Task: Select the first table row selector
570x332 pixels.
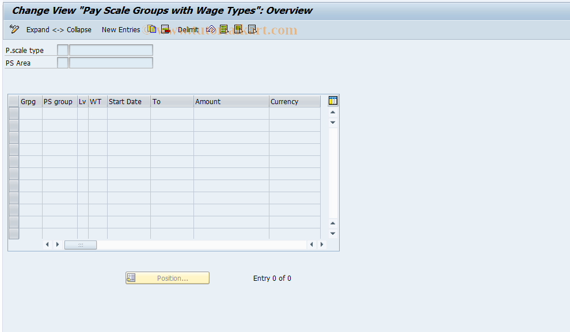Action: pyautogui.click(x=14, y=113)
